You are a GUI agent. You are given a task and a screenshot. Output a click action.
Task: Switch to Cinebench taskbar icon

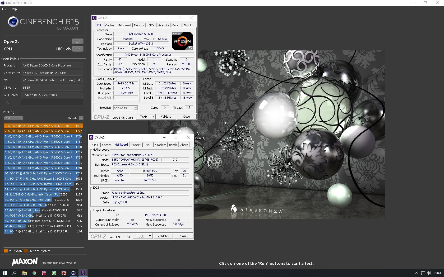click(x=73, y=273)
